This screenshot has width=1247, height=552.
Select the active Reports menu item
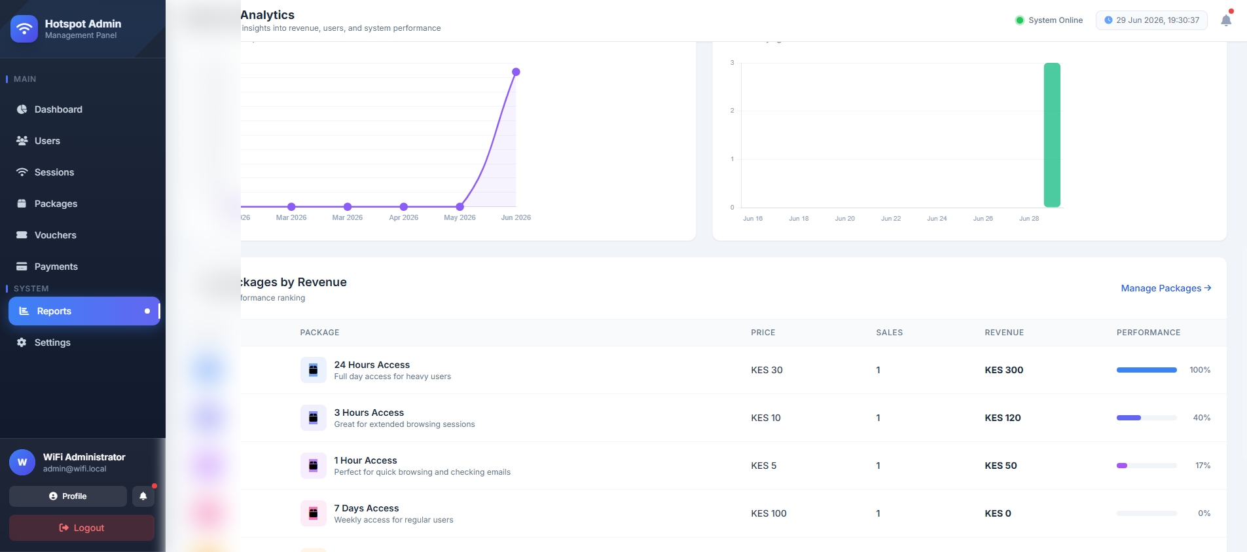[x=84, y=311]
